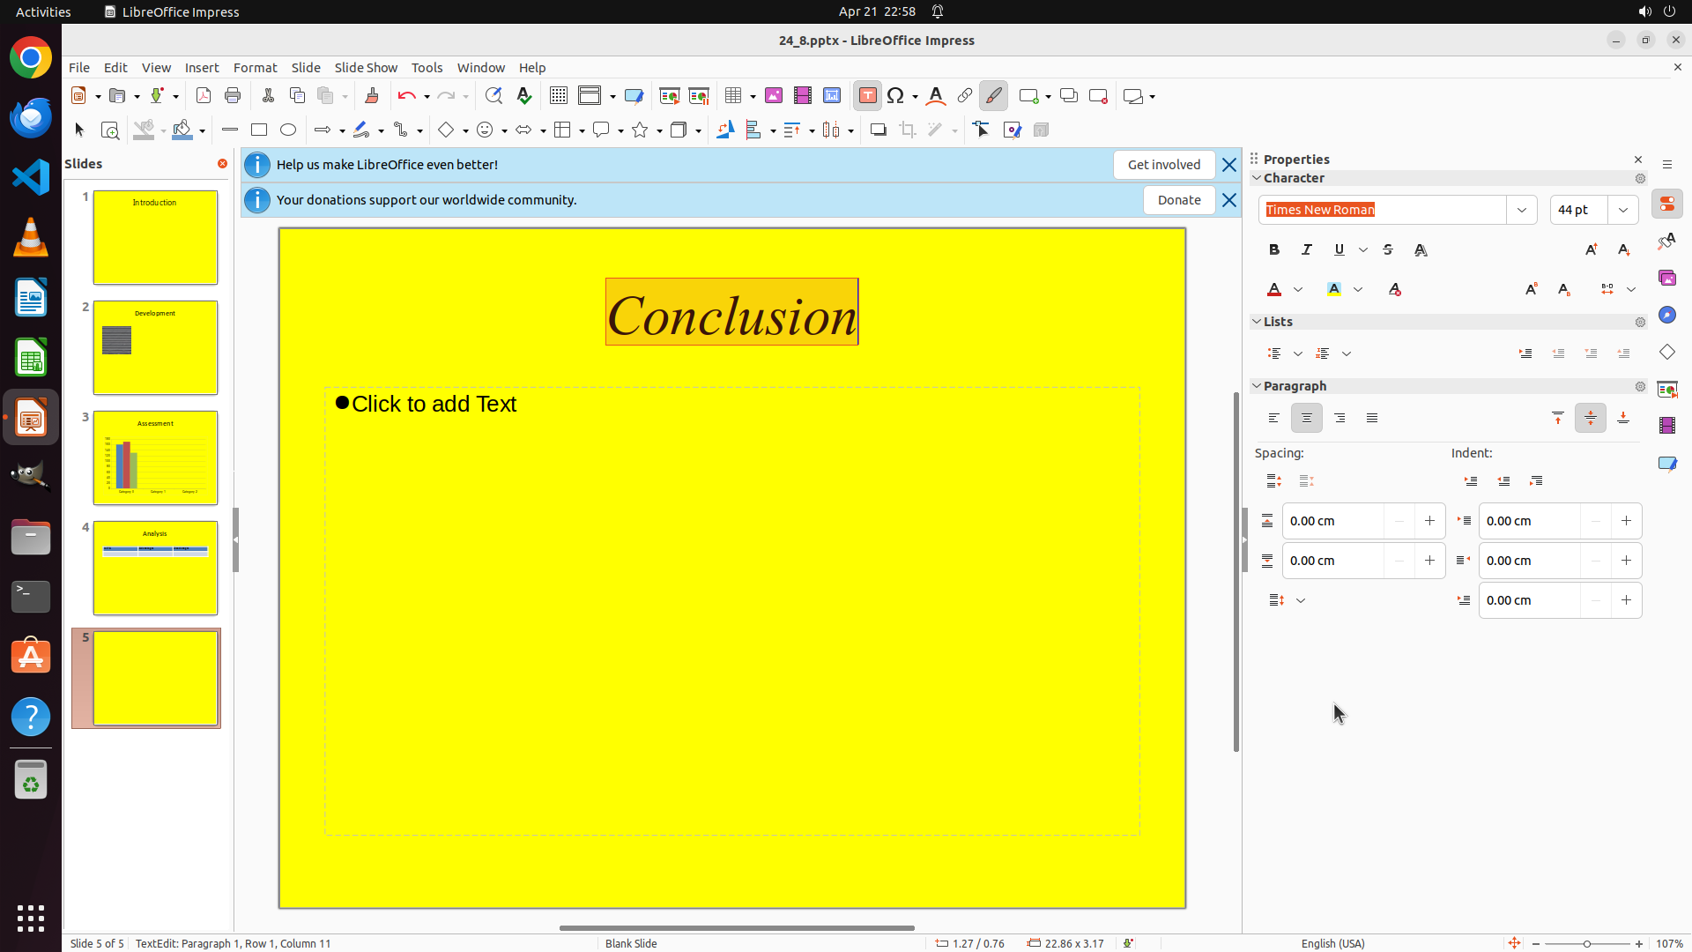Click the Start from First Slide icon

coord(669,96)
